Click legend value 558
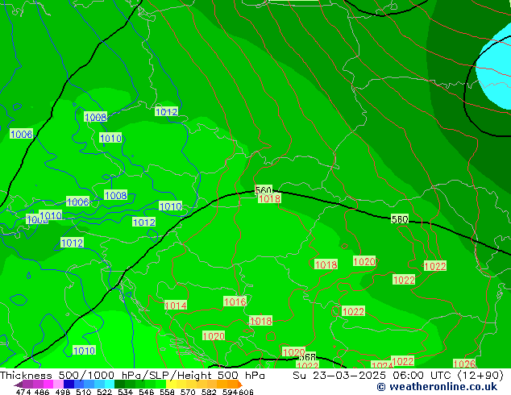The width and height of the screenshot is (511, 395). pyautogui.click(x=167, y=392)
